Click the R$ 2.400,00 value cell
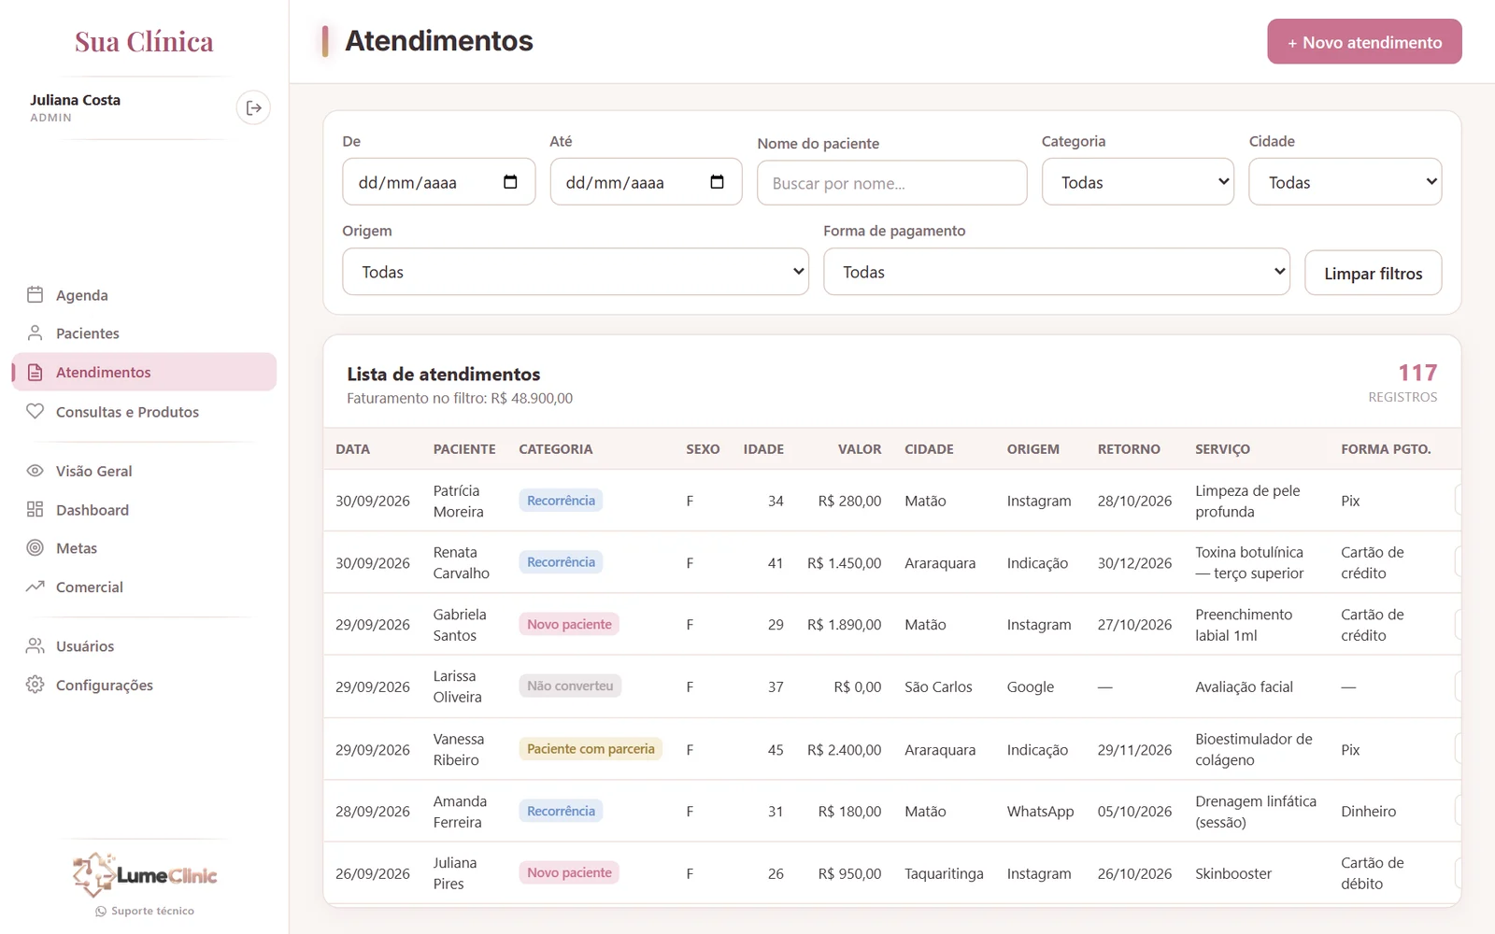Viewport: 1495px width, 934px height. click(x=845, y=750)
